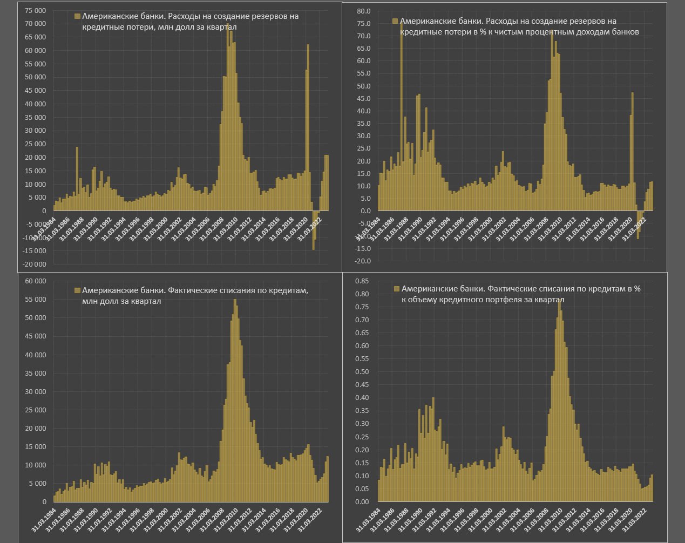Click '45 000' on charge-offs mln USD chart

tap(35, 336)
